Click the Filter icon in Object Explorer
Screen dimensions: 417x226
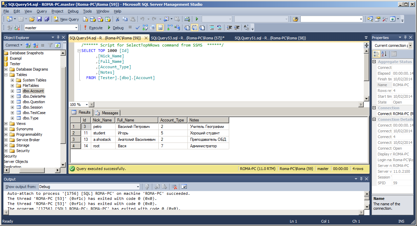50,45
